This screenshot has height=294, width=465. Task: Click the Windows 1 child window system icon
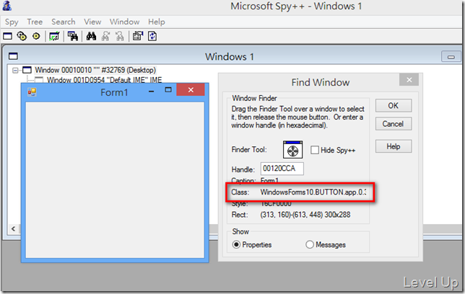coord(13,56)
